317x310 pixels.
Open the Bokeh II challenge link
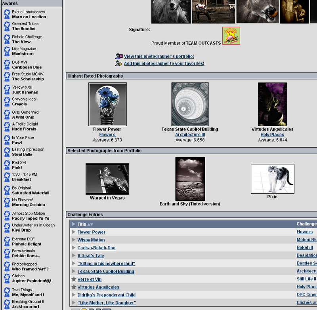click(305, 247)
